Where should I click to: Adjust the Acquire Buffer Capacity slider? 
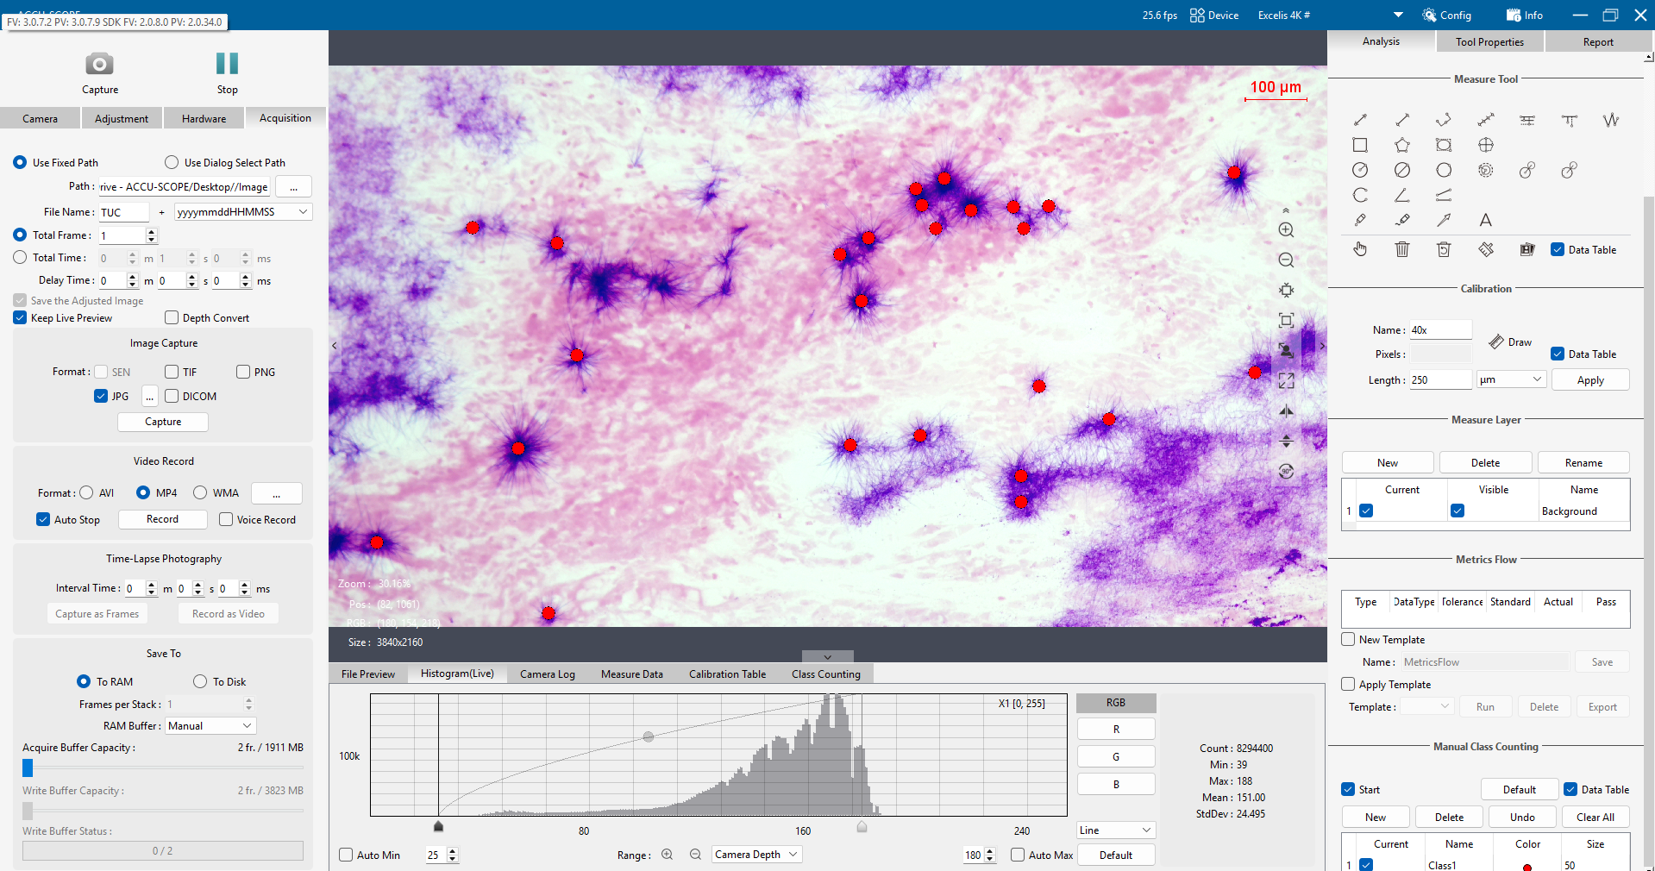point(28,768)
